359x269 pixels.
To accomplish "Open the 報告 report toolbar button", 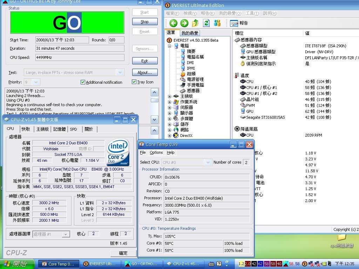I will [239, 23].
